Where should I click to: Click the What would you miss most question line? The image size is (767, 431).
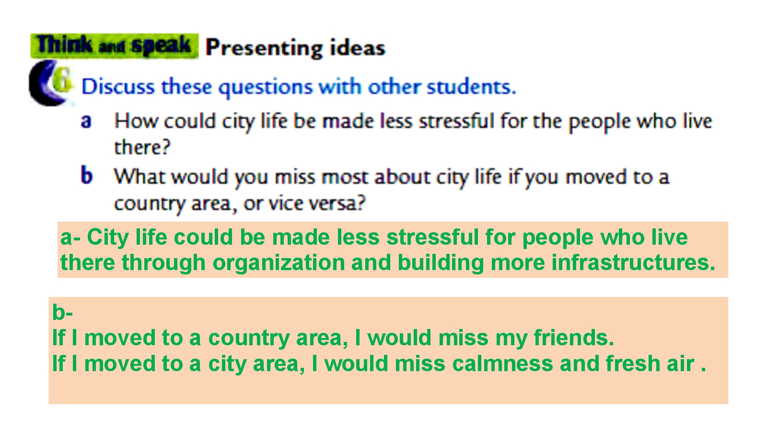(391, 177)
